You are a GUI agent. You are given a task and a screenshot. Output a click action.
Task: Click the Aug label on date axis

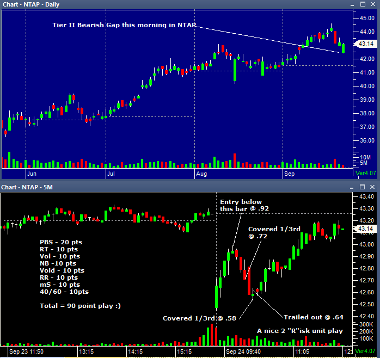tap(201, 174)
